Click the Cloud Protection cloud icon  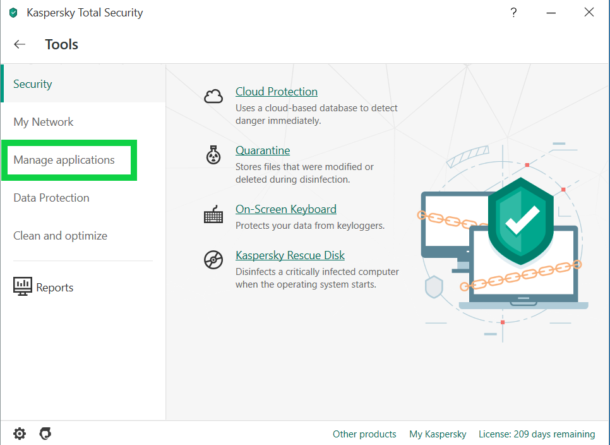pyautogui.click(x=213, y=96)
